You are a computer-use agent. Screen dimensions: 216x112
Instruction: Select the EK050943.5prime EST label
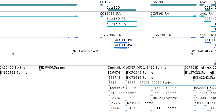pyautogui.click(x=139, y=73)
